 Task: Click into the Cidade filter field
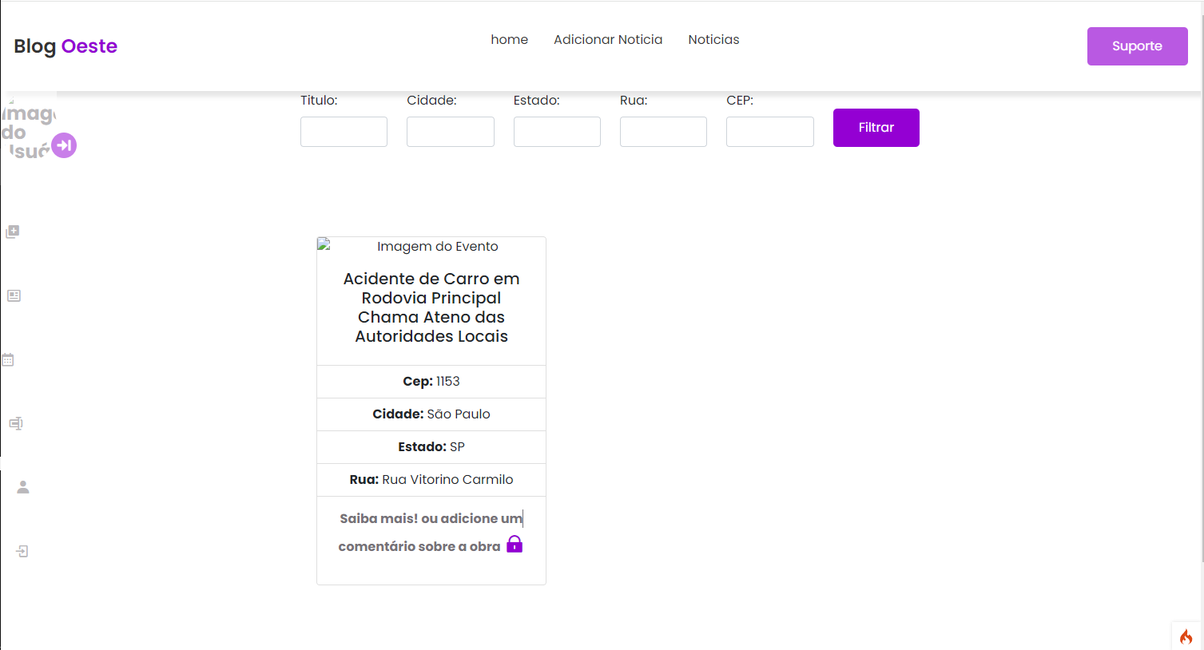pos(450,132)
